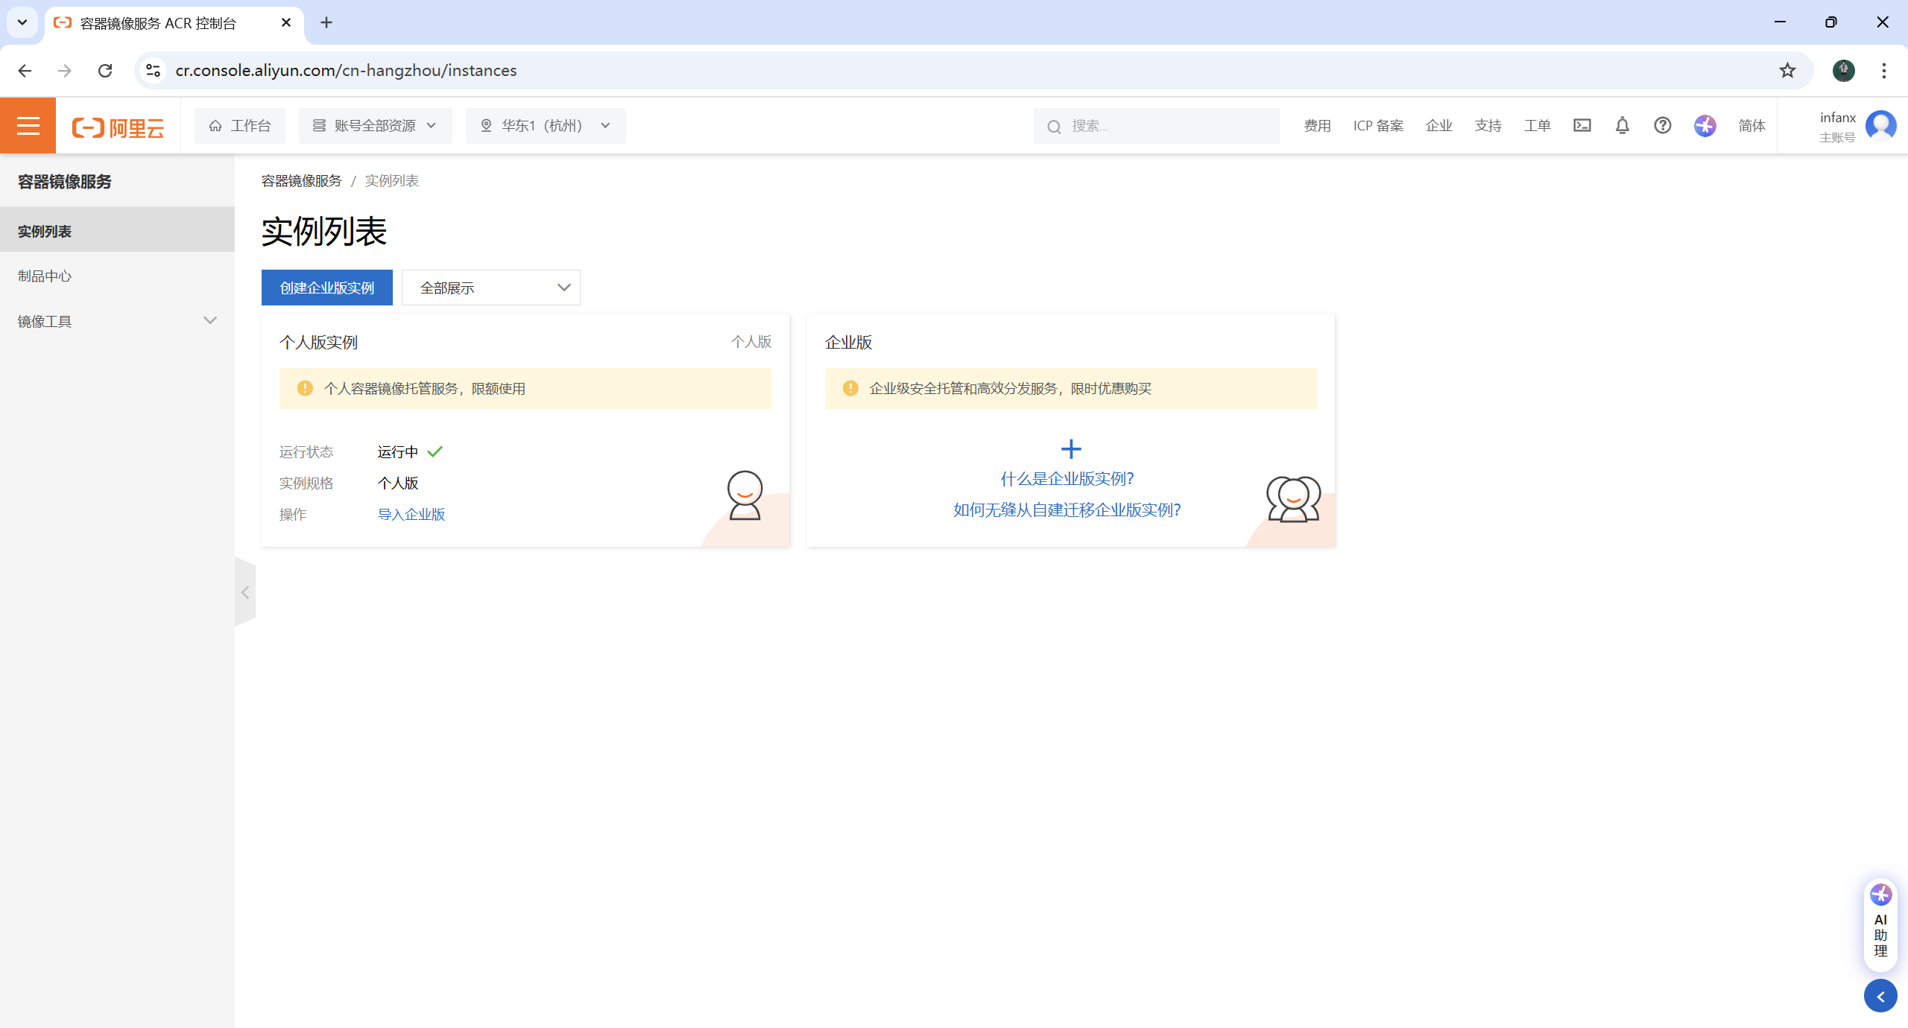Open Cloud Shell terminal icon
This screenshot has width=1908, height=1028.
[1582, 126]
